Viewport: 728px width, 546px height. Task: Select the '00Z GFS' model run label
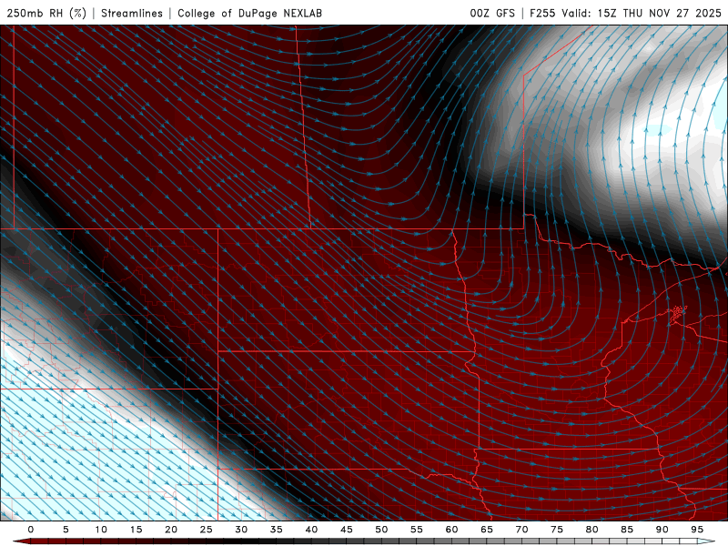(x=492, y=13)
